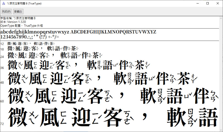
Task: Click the size label '12'
Action: (x=2, y=44)
